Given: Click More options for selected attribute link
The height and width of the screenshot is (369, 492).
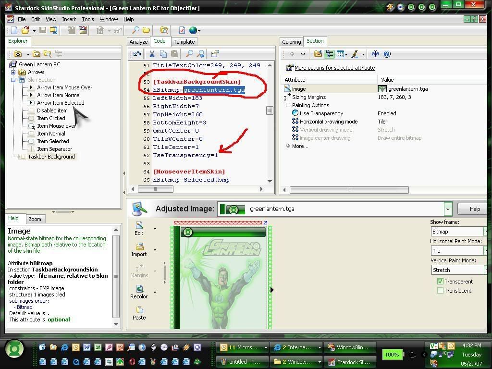Looking at the screenshot, I should [334, 68].
